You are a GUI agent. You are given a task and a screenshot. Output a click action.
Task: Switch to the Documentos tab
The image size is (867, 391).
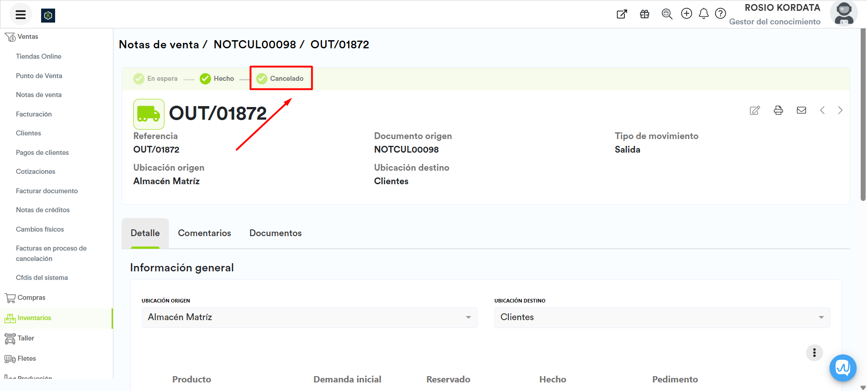(x=275, y=233)
